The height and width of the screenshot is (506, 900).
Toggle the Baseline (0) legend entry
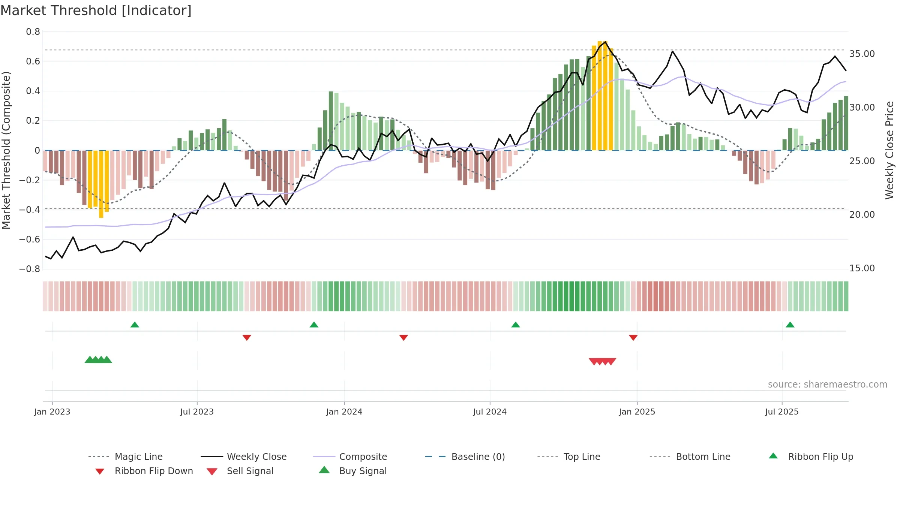(465, 457)
